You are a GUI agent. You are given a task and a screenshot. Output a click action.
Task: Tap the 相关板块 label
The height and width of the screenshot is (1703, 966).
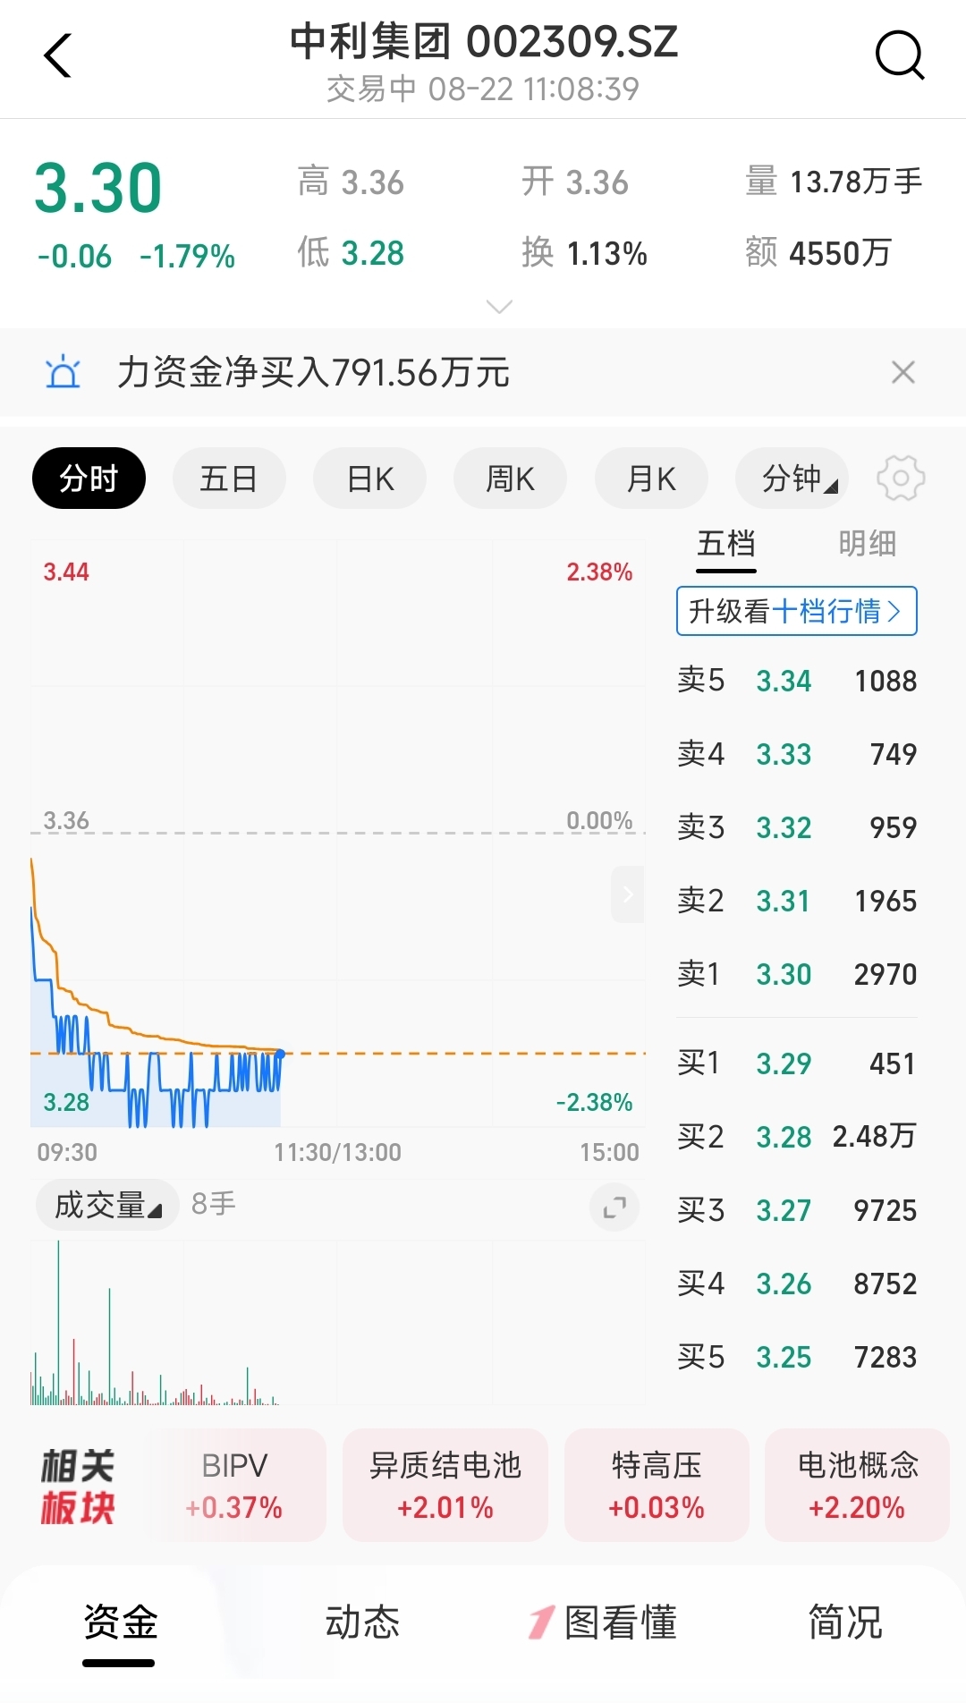pyautogui.click(x=78, y=1487)
